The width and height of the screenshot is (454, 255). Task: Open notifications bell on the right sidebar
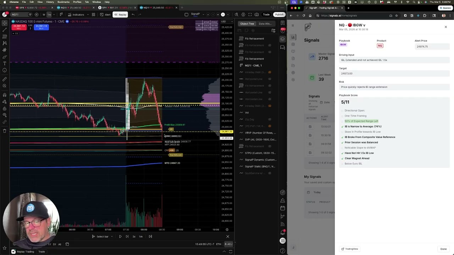point(283,232)
